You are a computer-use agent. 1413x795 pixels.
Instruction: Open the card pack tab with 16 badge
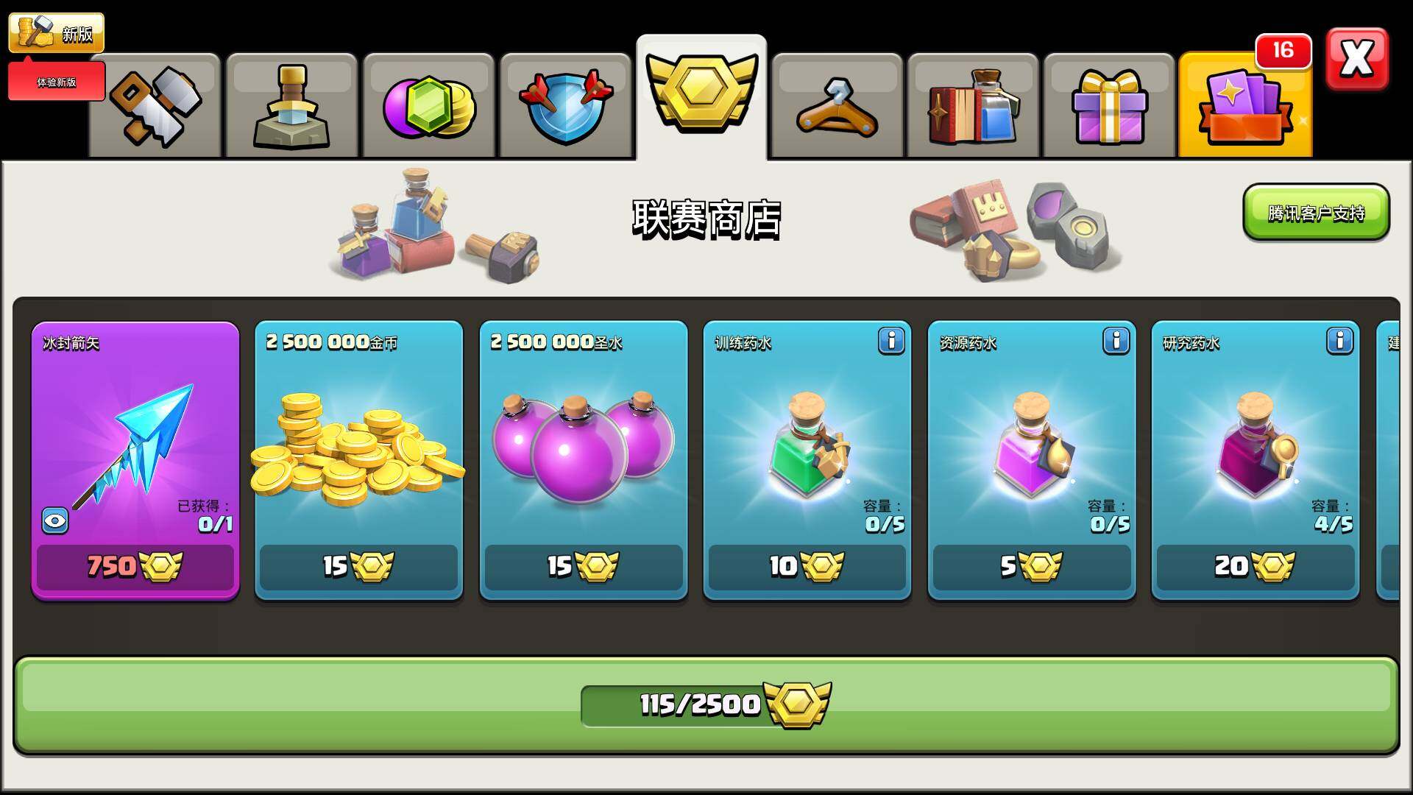(1245, 105)
